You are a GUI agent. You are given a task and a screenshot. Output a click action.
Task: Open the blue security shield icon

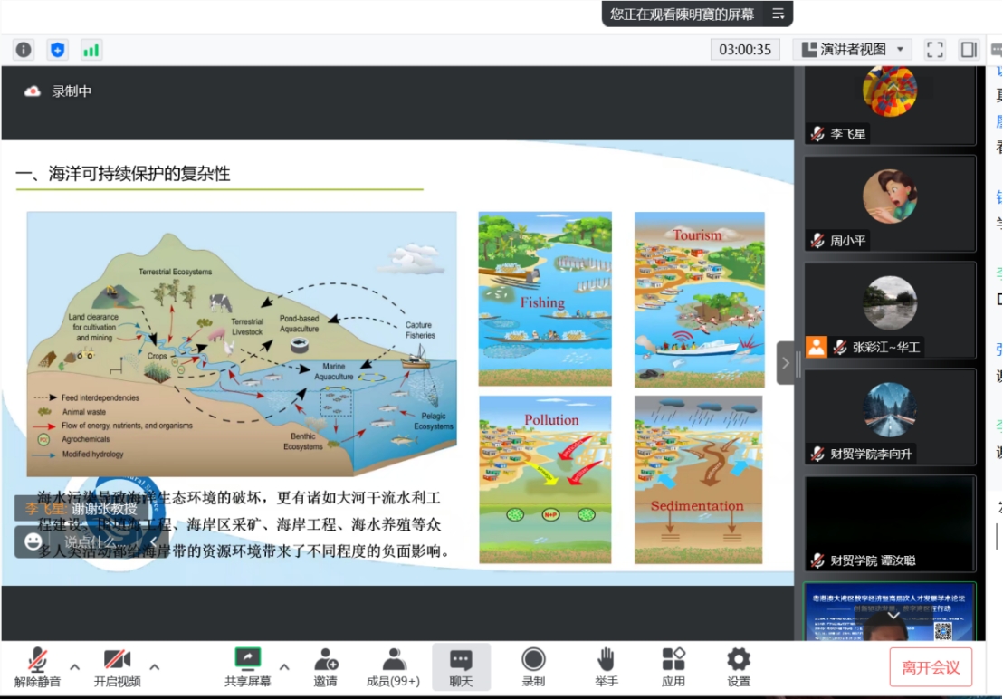pos(58,50)
